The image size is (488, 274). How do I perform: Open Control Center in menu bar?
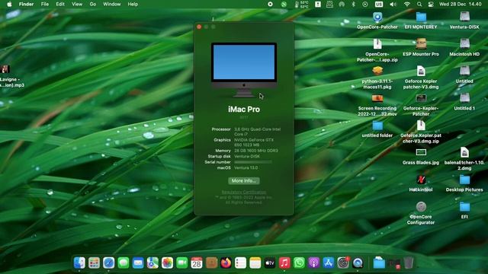click(x=431, y=5)
